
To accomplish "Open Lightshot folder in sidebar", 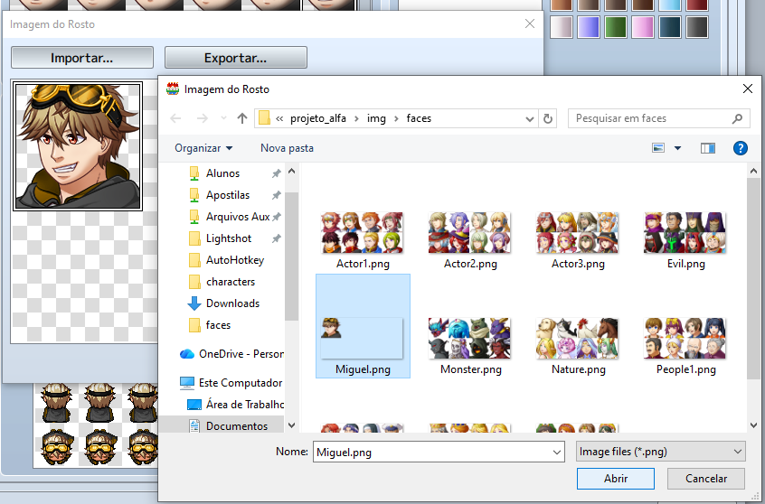I will coord(229,238).
